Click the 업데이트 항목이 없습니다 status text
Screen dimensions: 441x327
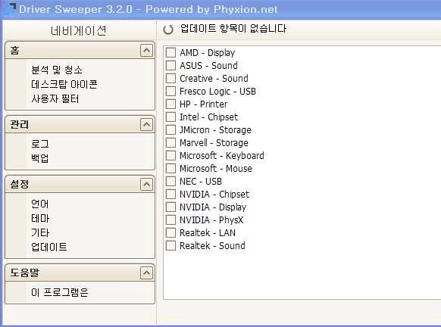pyautogui.click(x=233, y=29)
